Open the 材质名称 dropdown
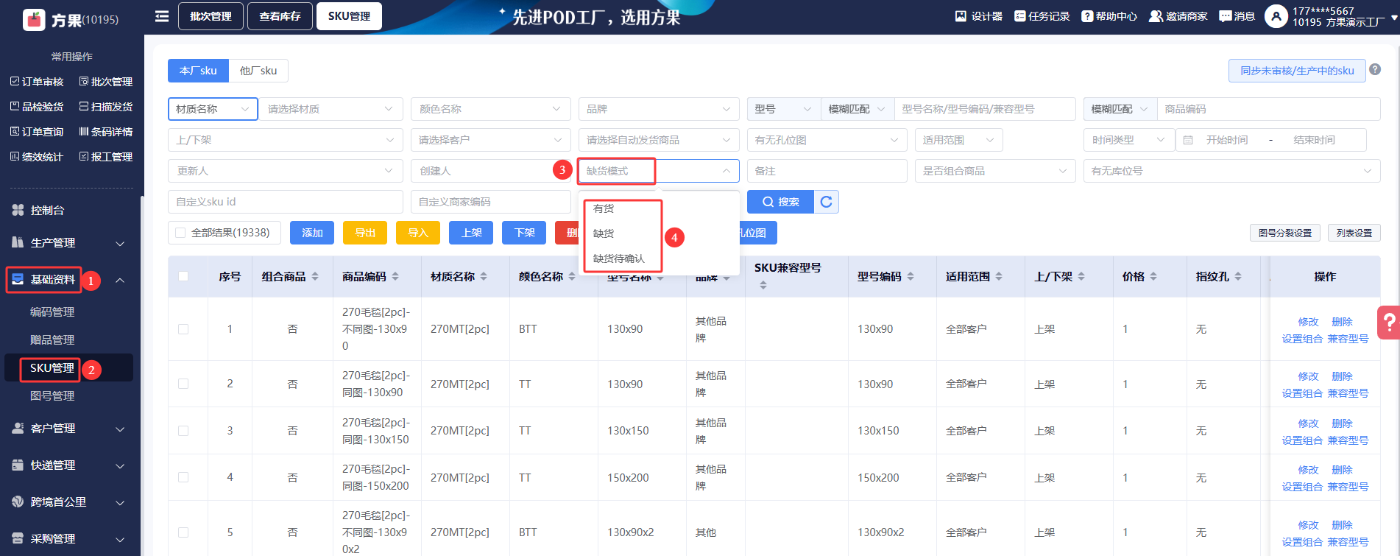 coord(213,109)
